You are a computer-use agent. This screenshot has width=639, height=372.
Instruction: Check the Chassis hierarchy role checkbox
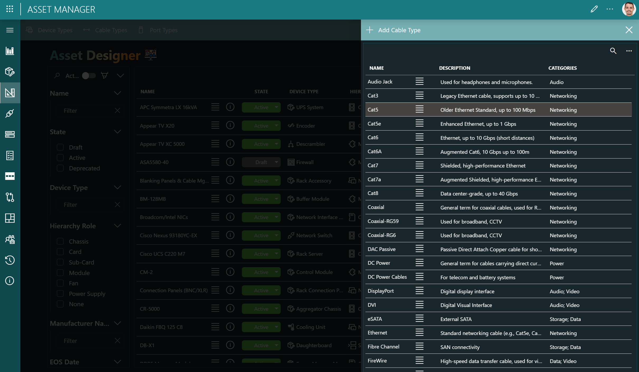click(60, 241)
